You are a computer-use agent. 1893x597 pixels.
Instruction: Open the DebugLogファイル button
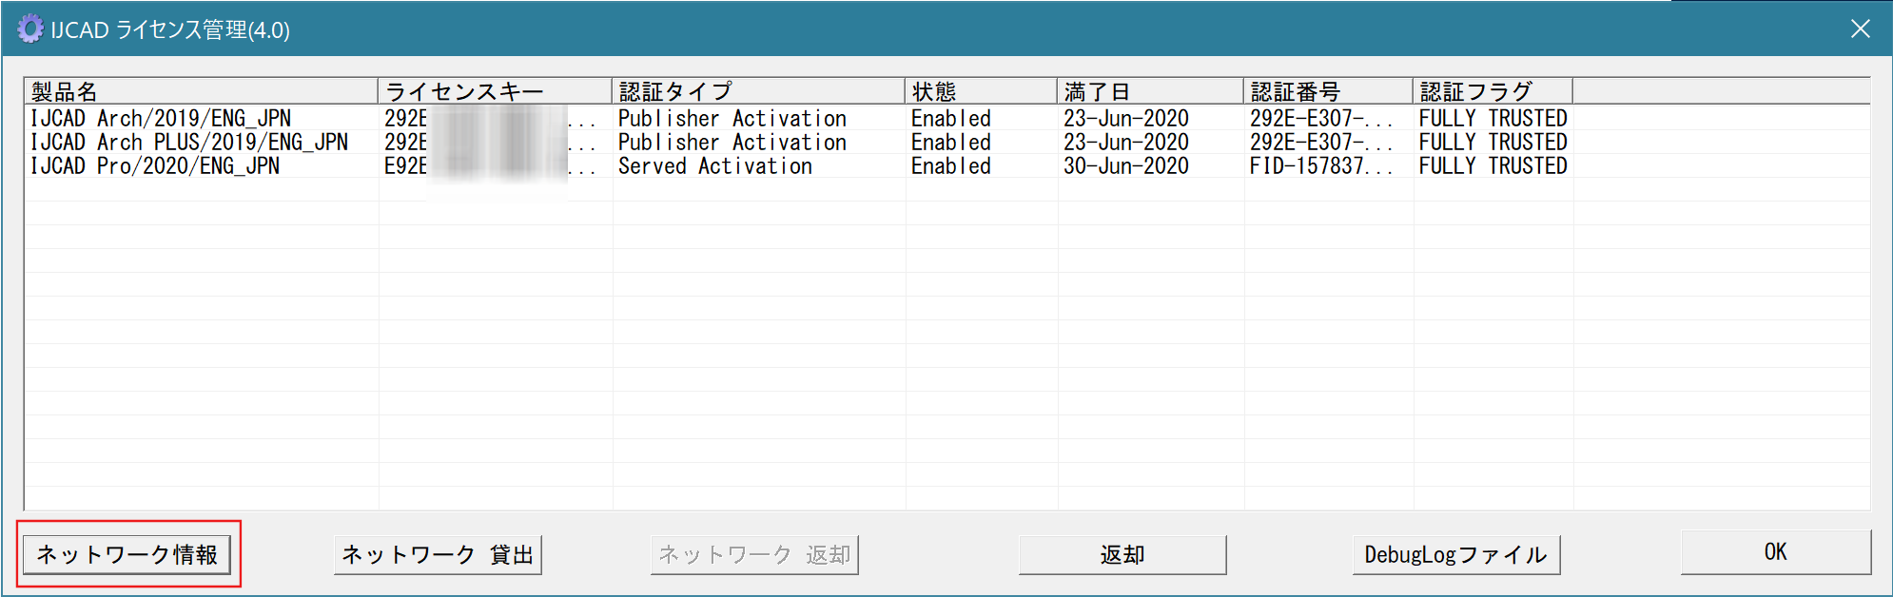point(1456,554)
